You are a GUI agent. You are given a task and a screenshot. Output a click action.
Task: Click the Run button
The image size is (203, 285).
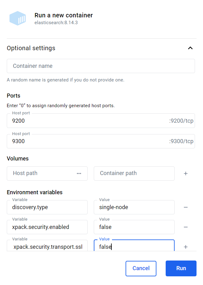click(x=181, y=269)
